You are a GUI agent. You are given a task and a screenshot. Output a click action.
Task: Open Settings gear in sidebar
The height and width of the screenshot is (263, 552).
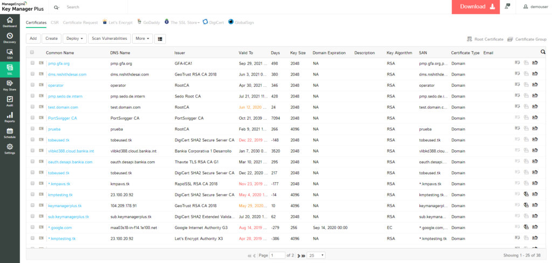[x=10, y=149]
